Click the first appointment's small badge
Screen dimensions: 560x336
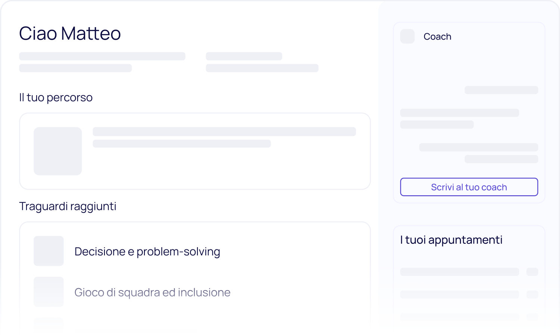pos(532,272)
